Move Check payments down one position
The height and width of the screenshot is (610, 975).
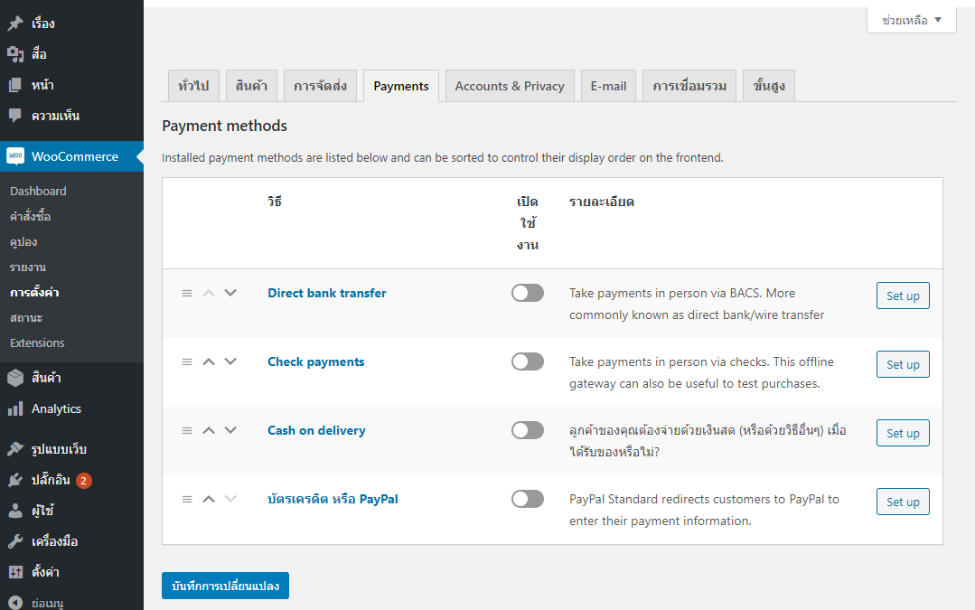pos(230,361)
